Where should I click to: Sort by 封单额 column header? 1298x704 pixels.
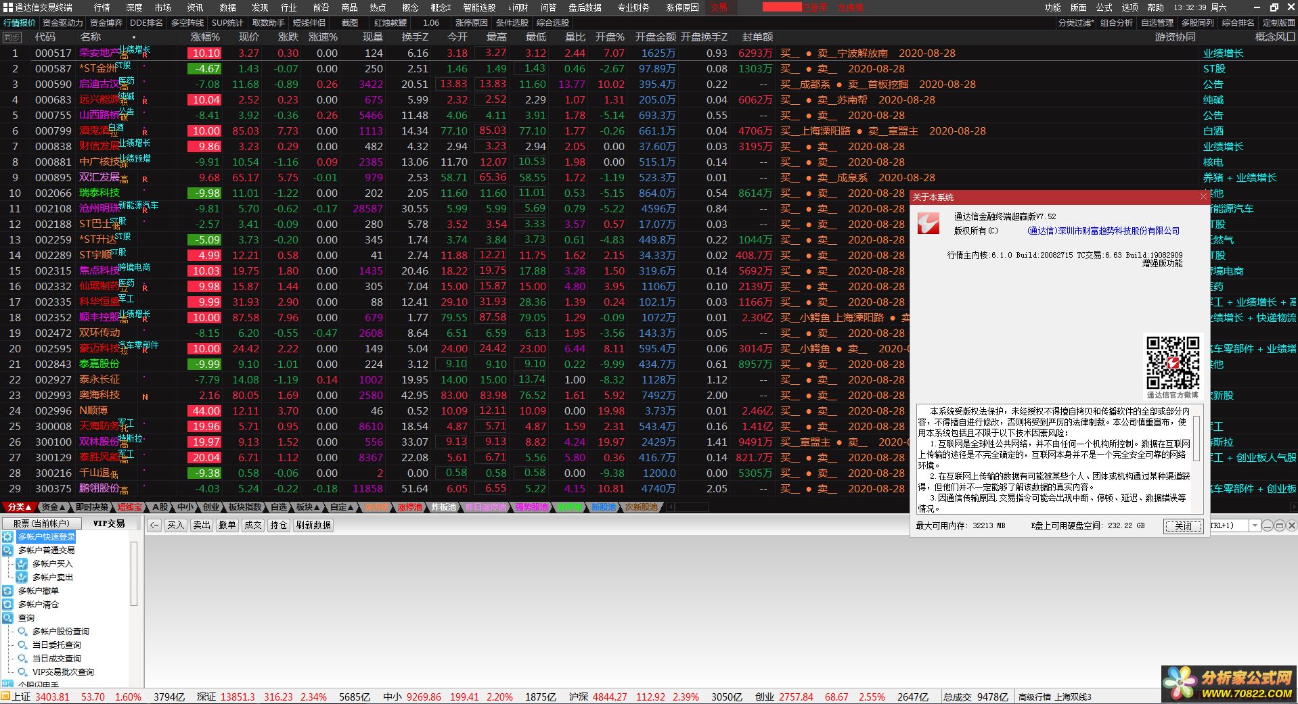click(757, 37)
